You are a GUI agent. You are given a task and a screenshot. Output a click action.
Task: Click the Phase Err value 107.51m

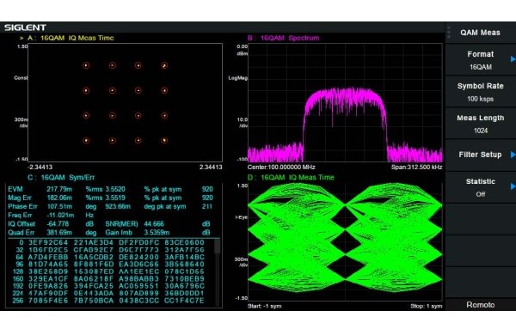(59, 206)
